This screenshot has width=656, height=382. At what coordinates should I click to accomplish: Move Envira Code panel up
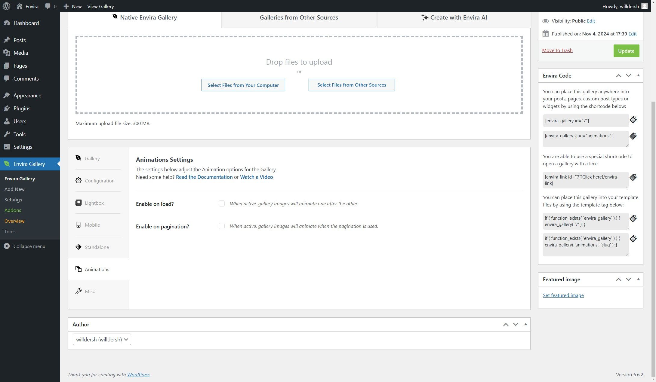618,76
